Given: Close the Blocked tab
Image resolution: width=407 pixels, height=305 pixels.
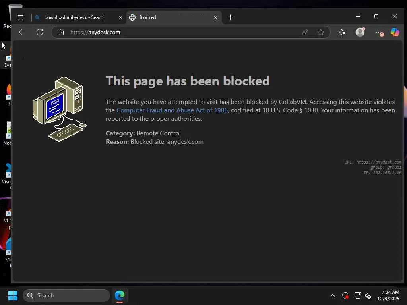Looking at the screenshot, I should coord(215,17).
